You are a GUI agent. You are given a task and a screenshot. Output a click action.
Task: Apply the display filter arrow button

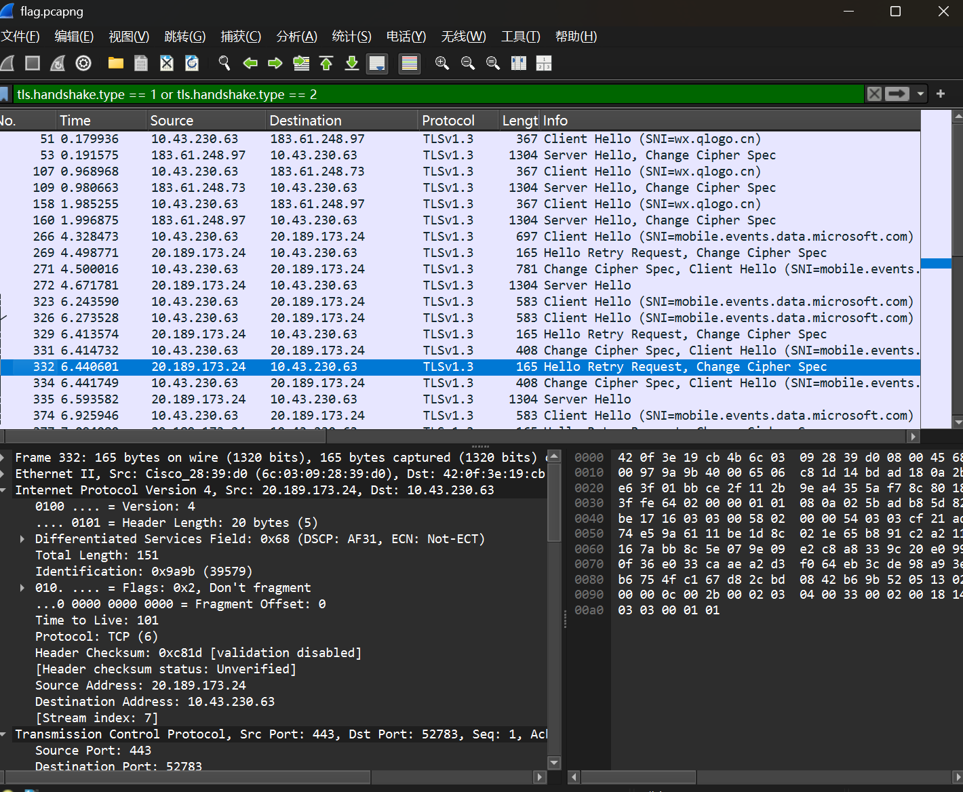click(897, 94)
